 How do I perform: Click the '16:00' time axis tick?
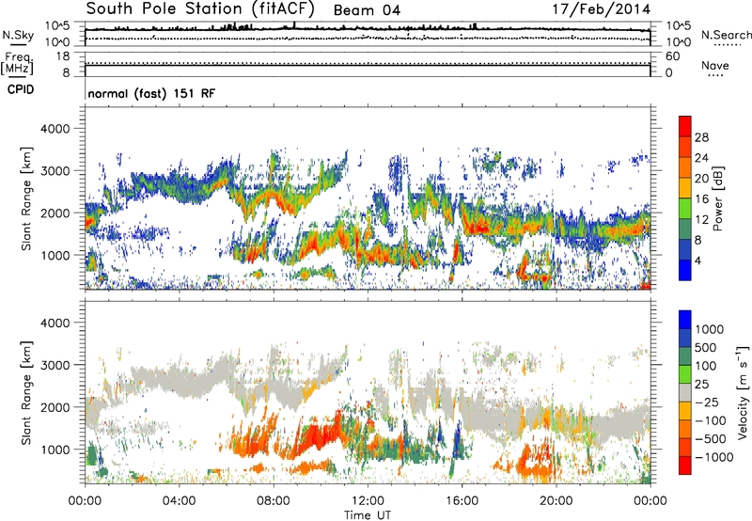462,501
